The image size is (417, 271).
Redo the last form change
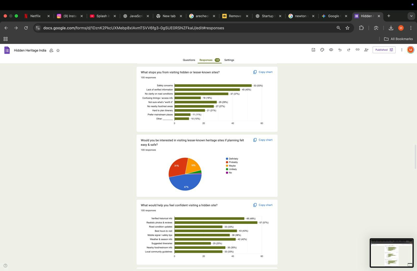pyautogui.click(x=348, y=50)
